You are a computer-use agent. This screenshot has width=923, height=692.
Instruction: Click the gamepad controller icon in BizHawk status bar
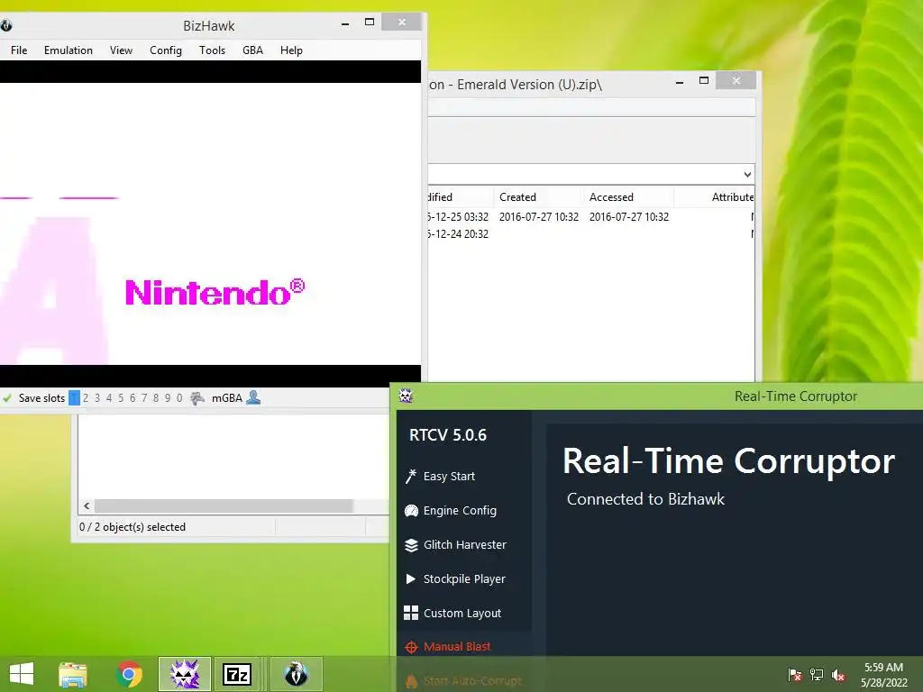[197, 397]
